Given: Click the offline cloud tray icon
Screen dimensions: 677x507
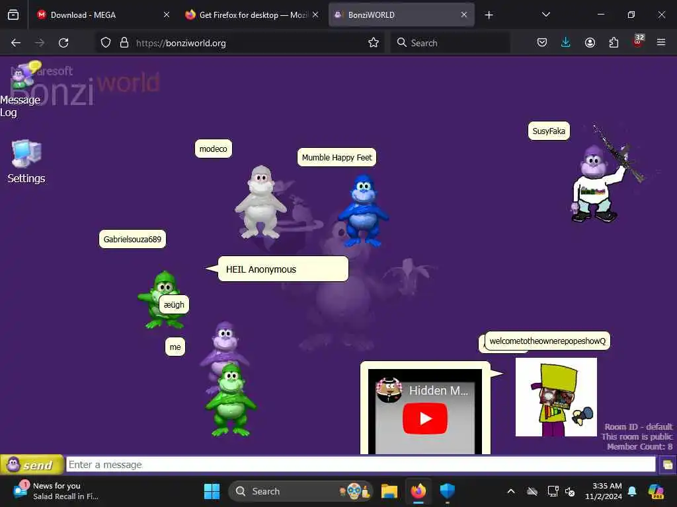Looking at the screenshot, I should click(x=532, y=491).
